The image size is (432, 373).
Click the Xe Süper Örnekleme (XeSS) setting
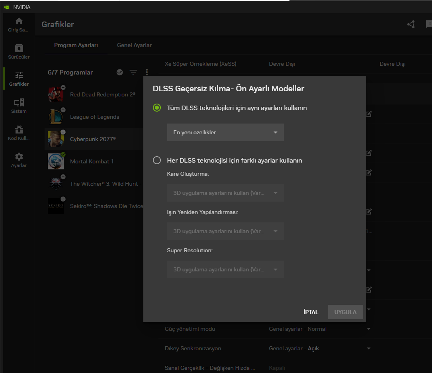tap(201, 64)
